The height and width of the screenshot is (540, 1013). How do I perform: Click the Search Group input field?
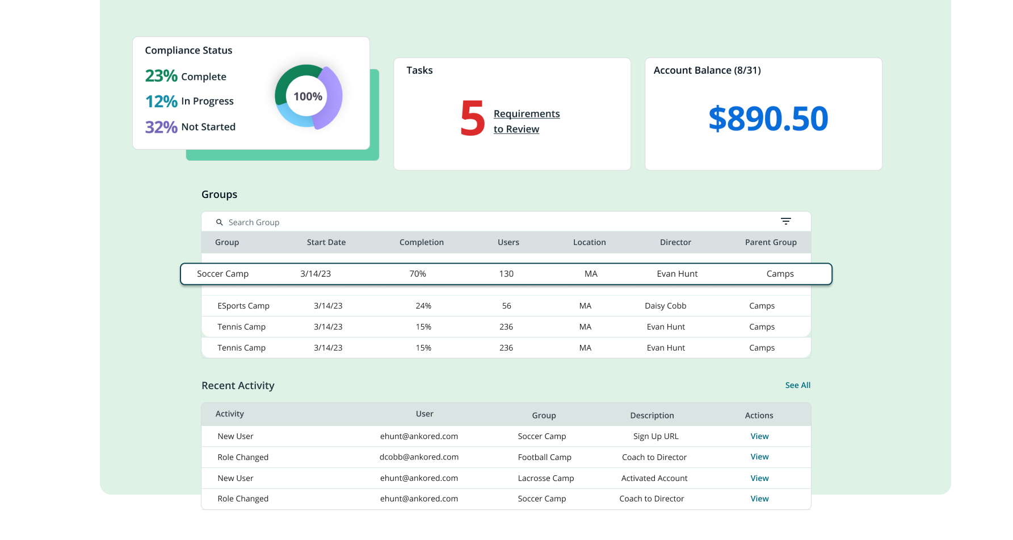pyautogui.click(x=397, y=222)
